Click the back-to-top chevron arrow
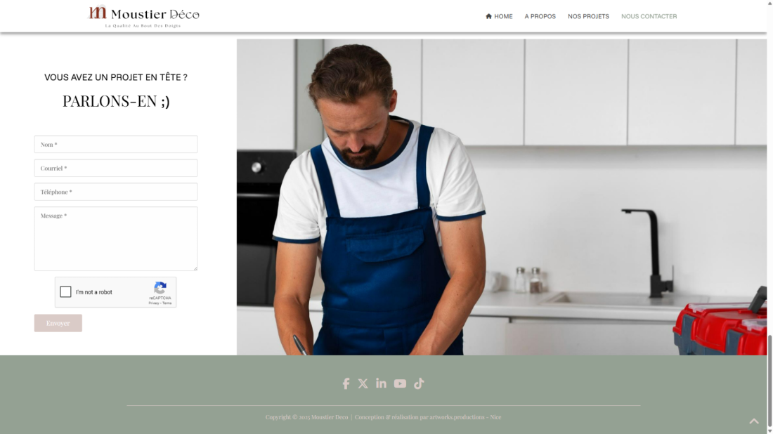This screenshot has width=773, height=434. coord(754,421)
